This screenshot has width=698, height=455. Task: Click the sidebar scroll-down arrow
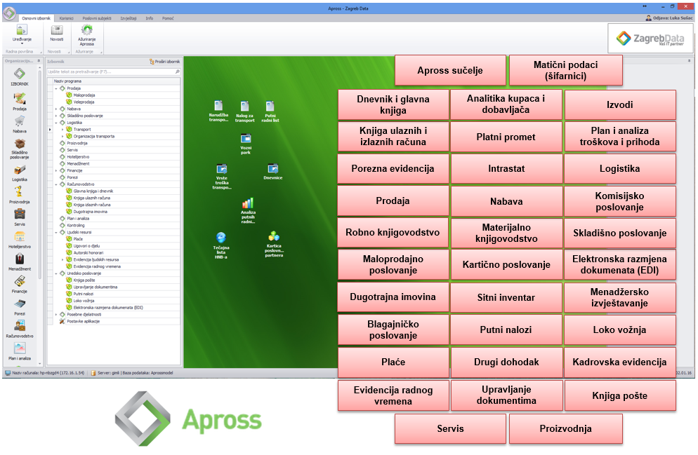(x=39, y=364)
